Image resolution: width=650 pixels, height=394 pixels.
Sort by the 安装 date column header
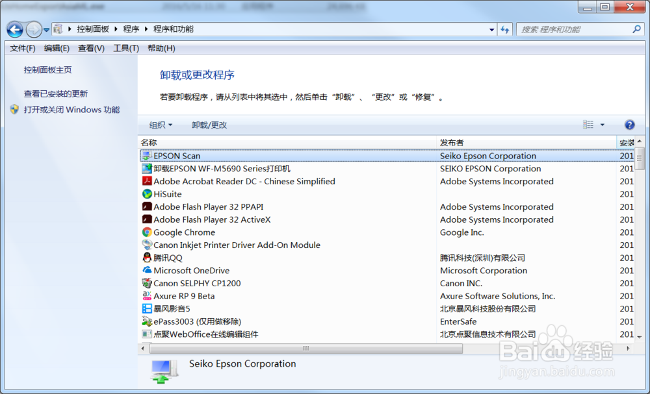(x=626, y=143)
